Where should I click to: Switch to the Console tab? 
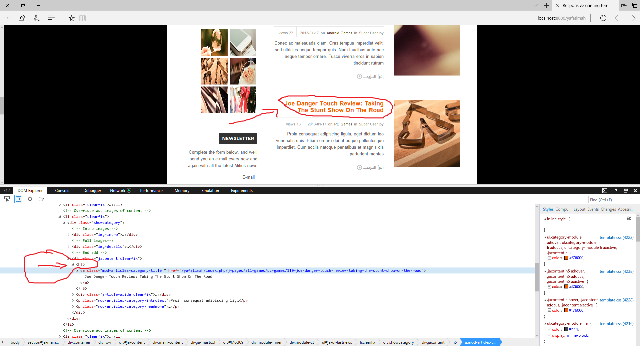click(x=62, y=191)
